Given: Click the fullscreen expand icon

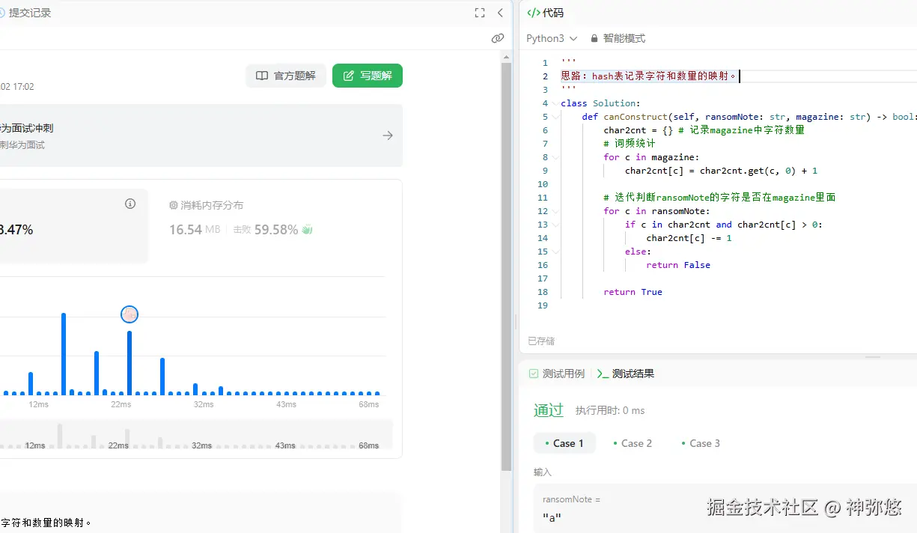Looking at the screenshot, I should [x=480, y=13].
